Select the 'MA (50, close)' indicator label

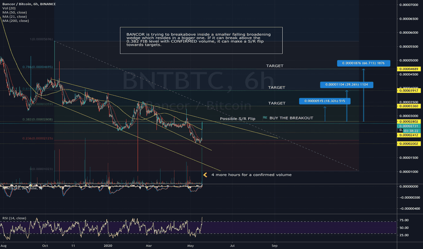(x=15, y=12)
